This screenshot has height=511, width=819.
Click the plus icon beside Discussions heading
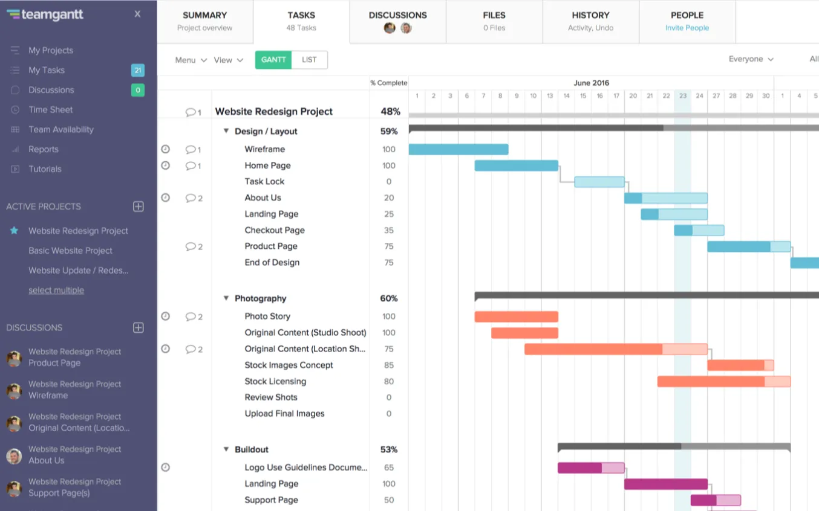tap(138, 327)
